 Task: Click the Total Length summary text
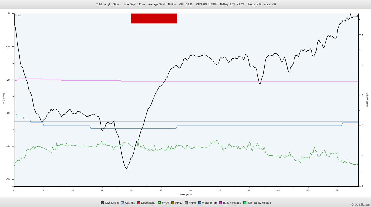[x=108, y=4]
